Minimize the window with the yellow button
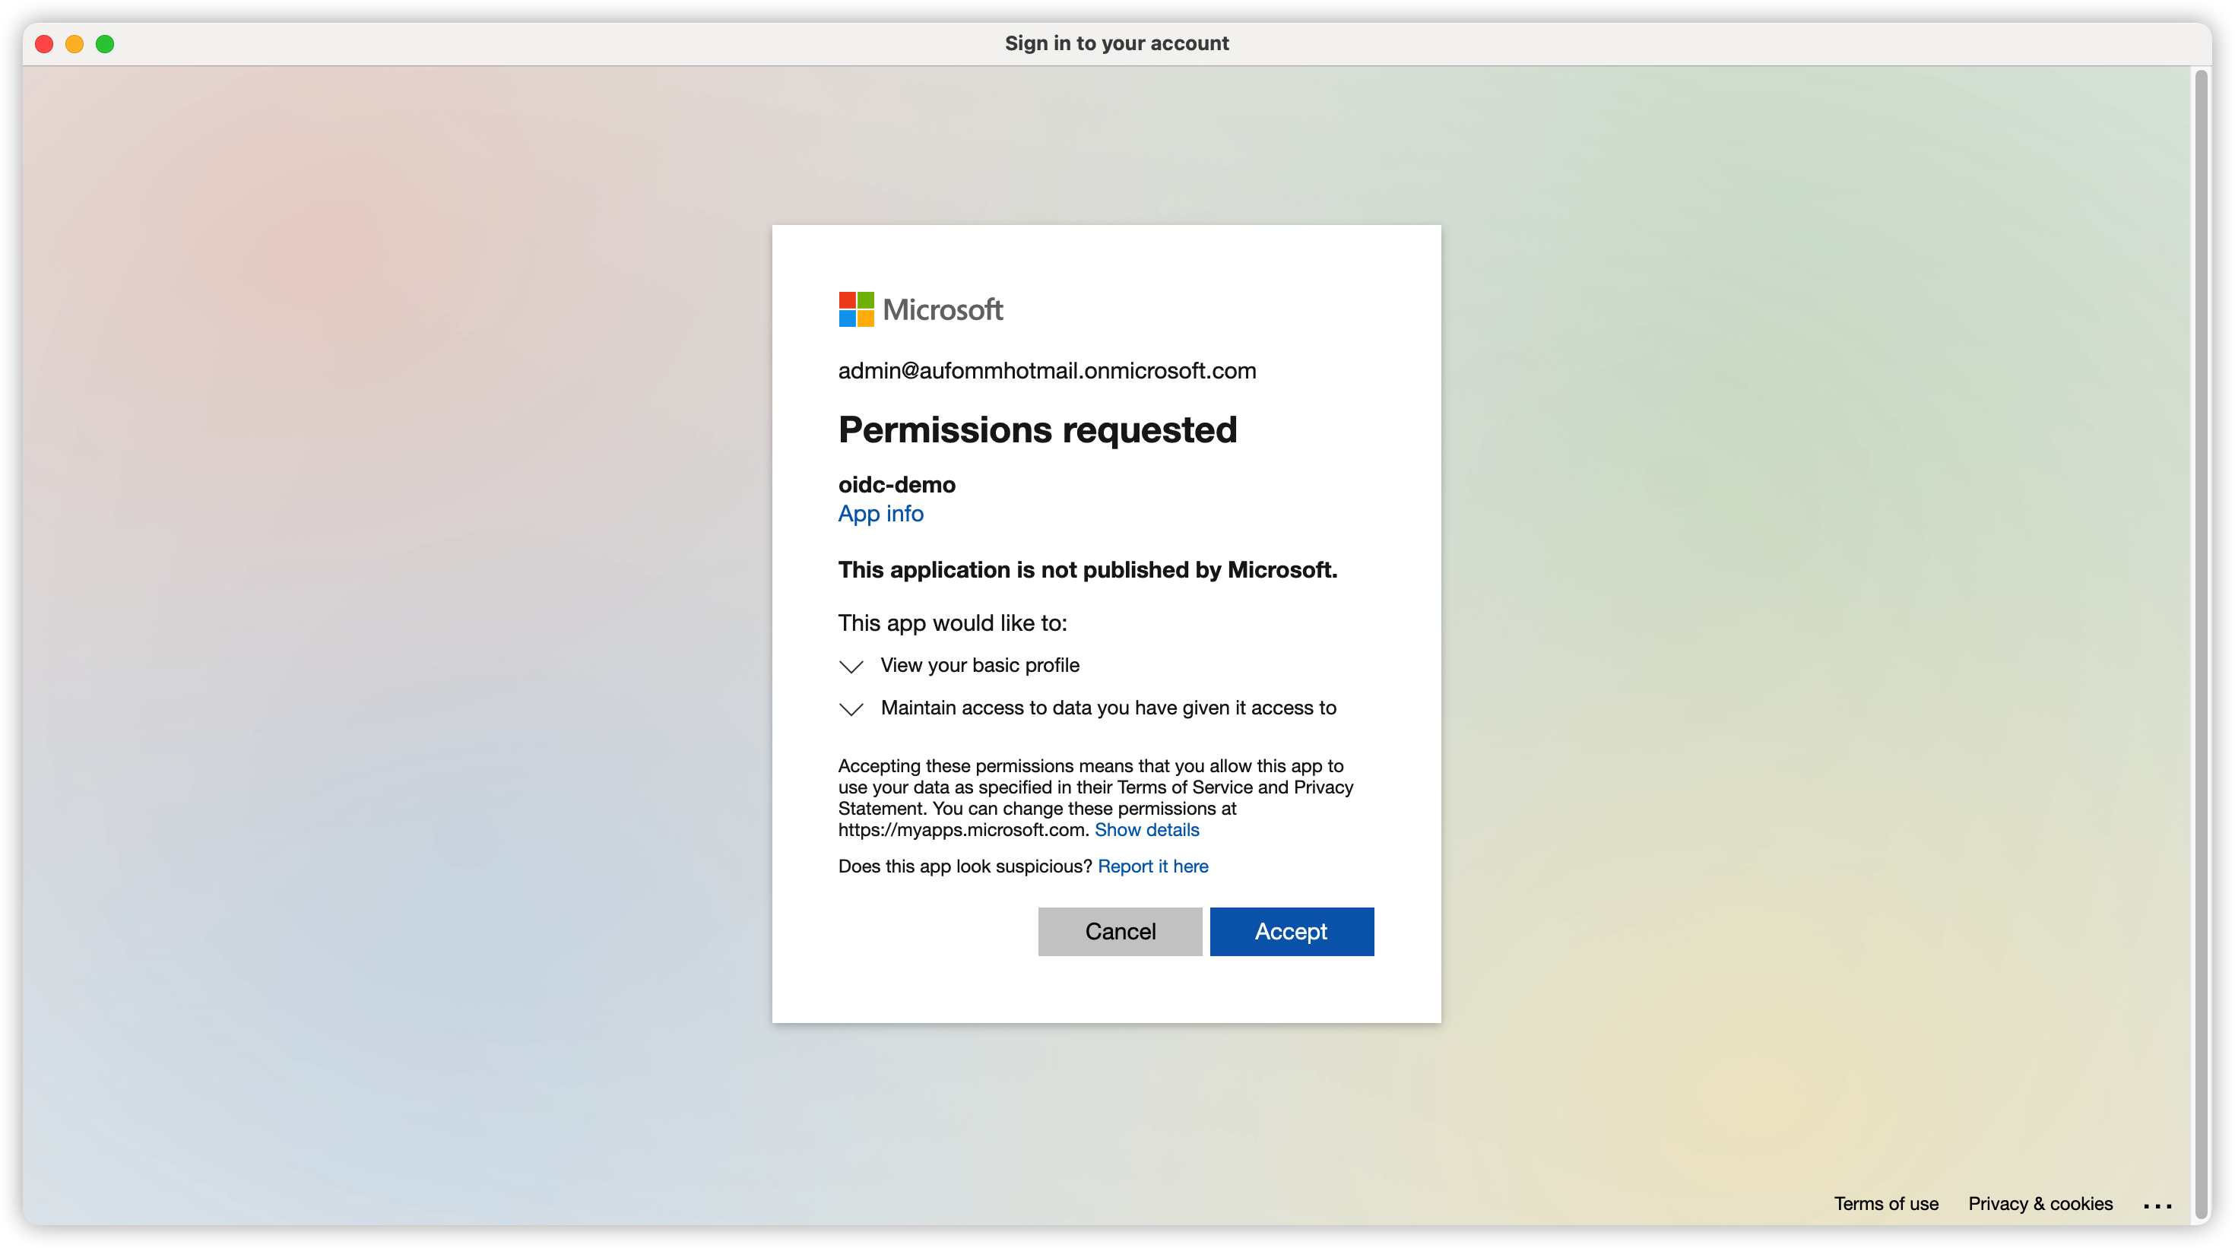Viewport: 2235px width, 1248px height. [x=74, y=43]
